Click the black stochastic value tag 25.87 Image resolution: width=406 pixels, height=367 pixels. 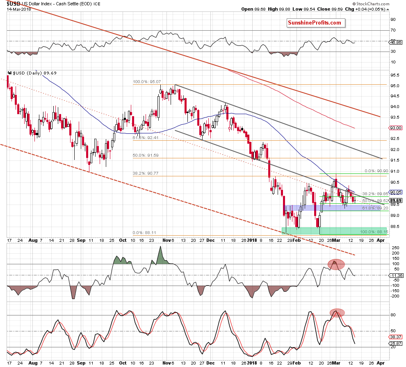(396, 343)
